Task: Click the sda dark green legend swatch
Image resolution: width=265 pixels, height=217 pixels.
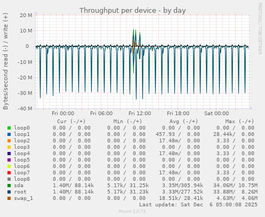Action: coord(9,186)
